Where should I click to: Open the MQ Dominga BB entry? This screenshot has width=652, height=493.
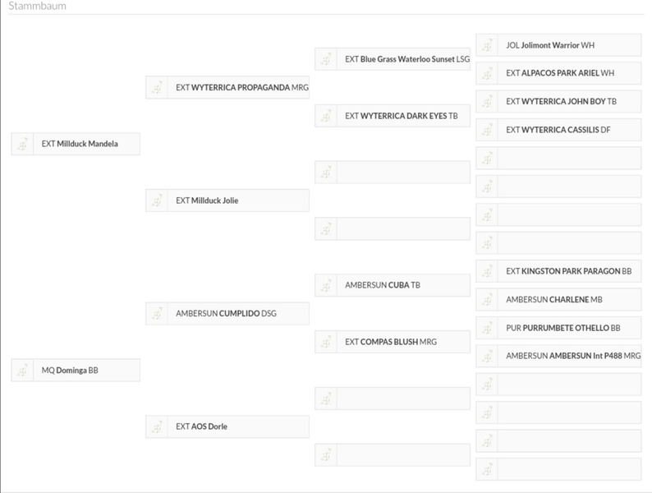point(70,371)
